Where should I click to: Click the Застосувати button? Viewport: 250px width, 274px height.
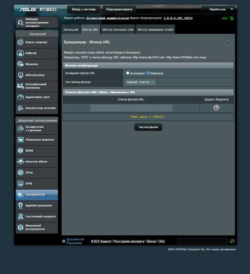tap(148, 127)
